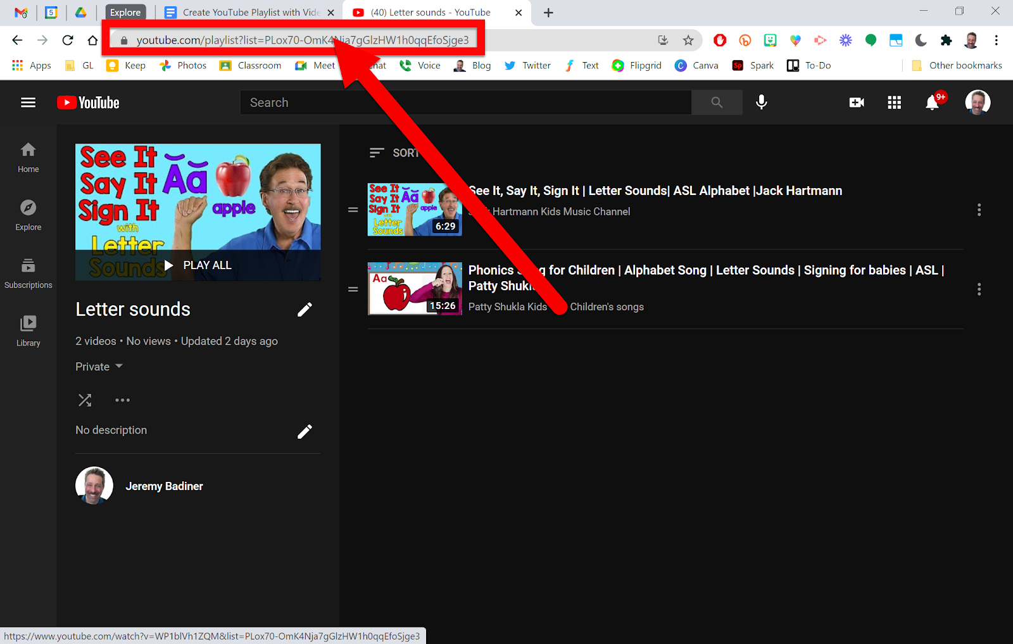The width and height of the screenshot is (1013, 644).
Task: Open Jeremy Badiner channel link
Action: [164, 486]
